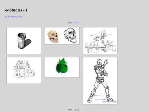Click the 'Pages ...' label in bottom pagination
The width and height of the screenshot is (149, 112).
pyautogui.click(x=71, y=110)
